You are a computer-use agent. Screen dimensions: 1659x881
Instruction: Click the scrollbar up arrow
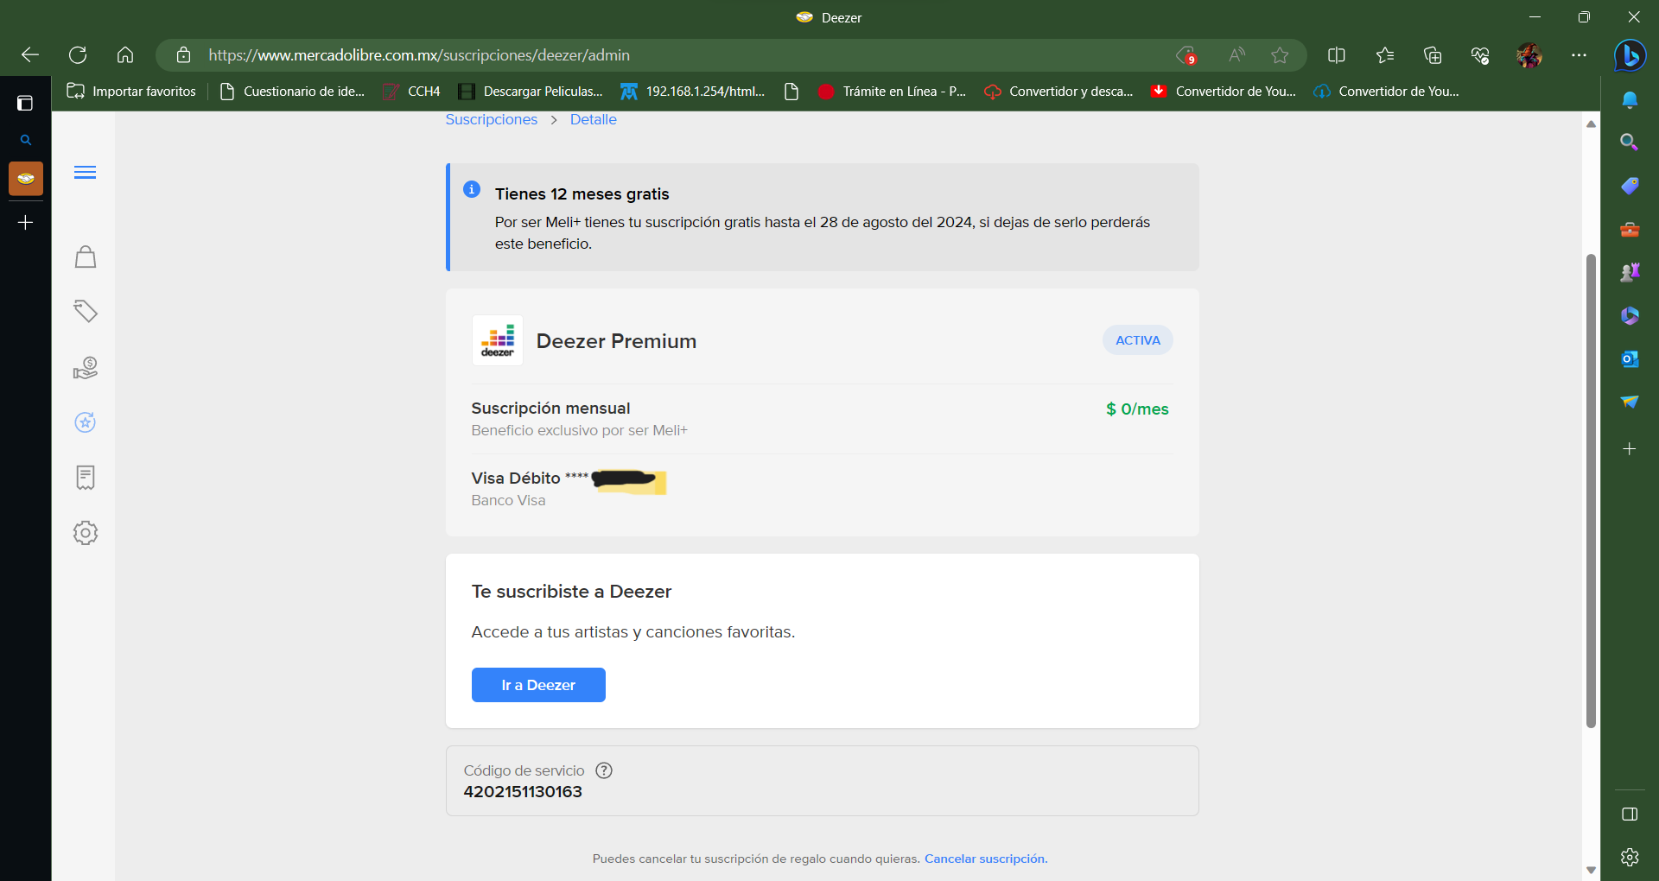1591,124
